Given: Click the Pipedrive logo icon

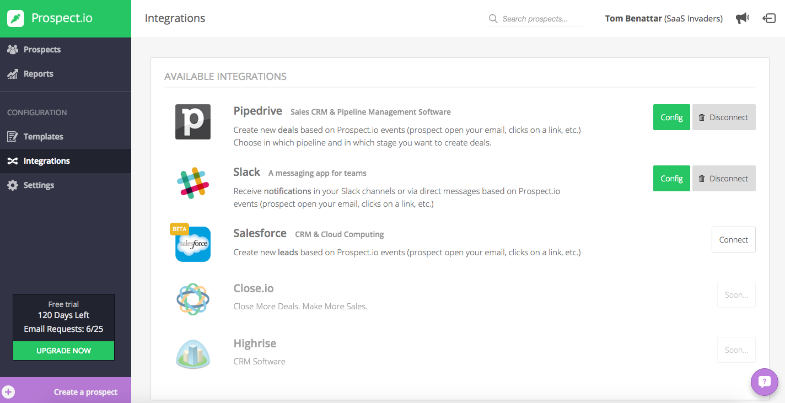Looking at the screenshot, I should click(193, 122).
